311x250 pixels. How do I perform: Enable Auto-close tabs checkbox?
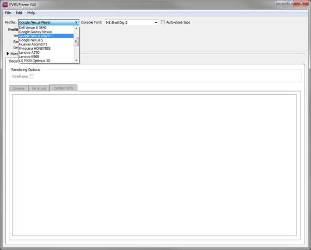163,22
